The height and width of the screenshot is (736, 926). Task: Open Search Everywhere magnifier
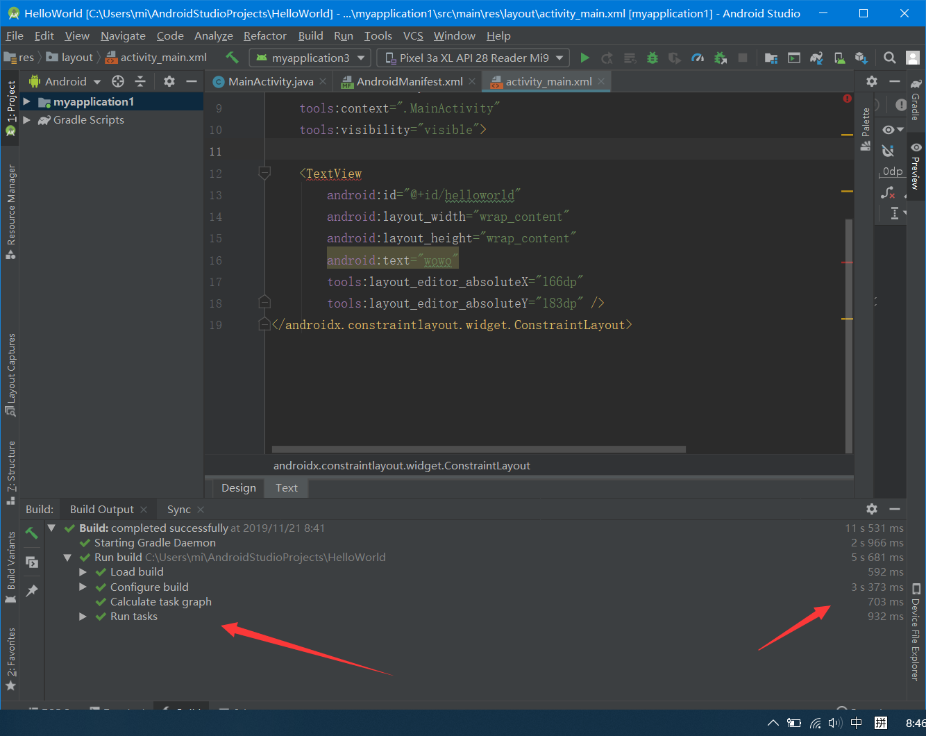pyautogui.click(x=889, y=58)
